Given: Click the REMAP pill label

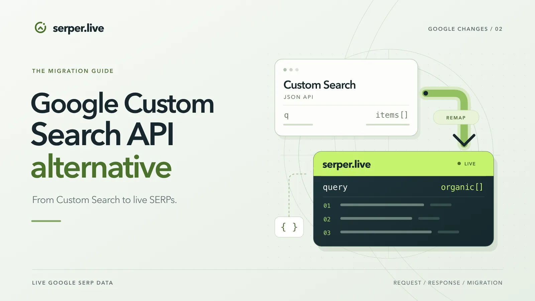Looking at the screenshot, I should (x=456, y=118).
